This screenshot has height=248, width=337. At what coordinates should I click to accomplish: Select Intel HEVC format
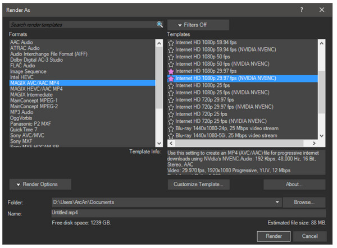tap(83, 77)
